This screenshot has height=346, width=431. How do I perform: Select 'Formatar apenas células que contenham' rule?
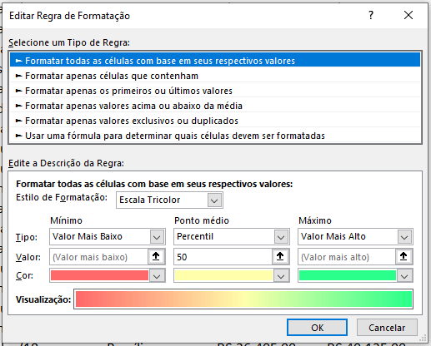[x=215, y=76]
